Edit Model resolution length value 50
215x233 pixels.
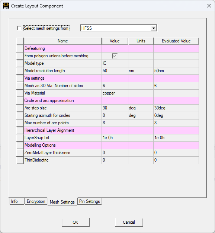pos(115,71)
